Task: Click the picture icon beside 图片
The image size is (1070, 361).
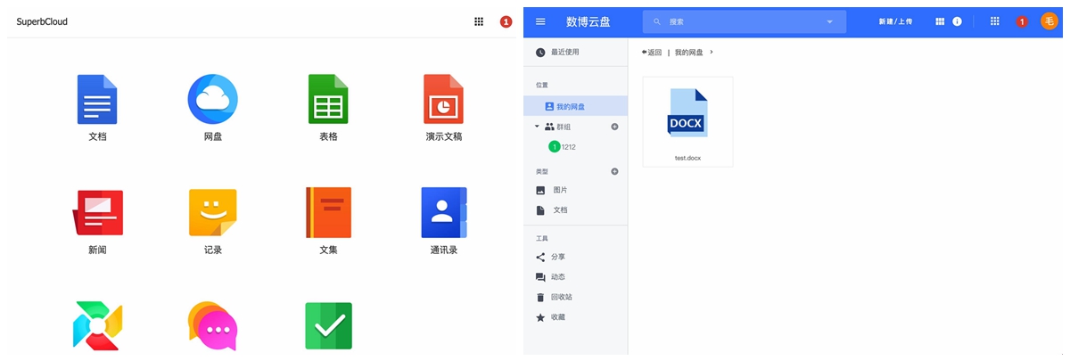Action: click(540, 190)
